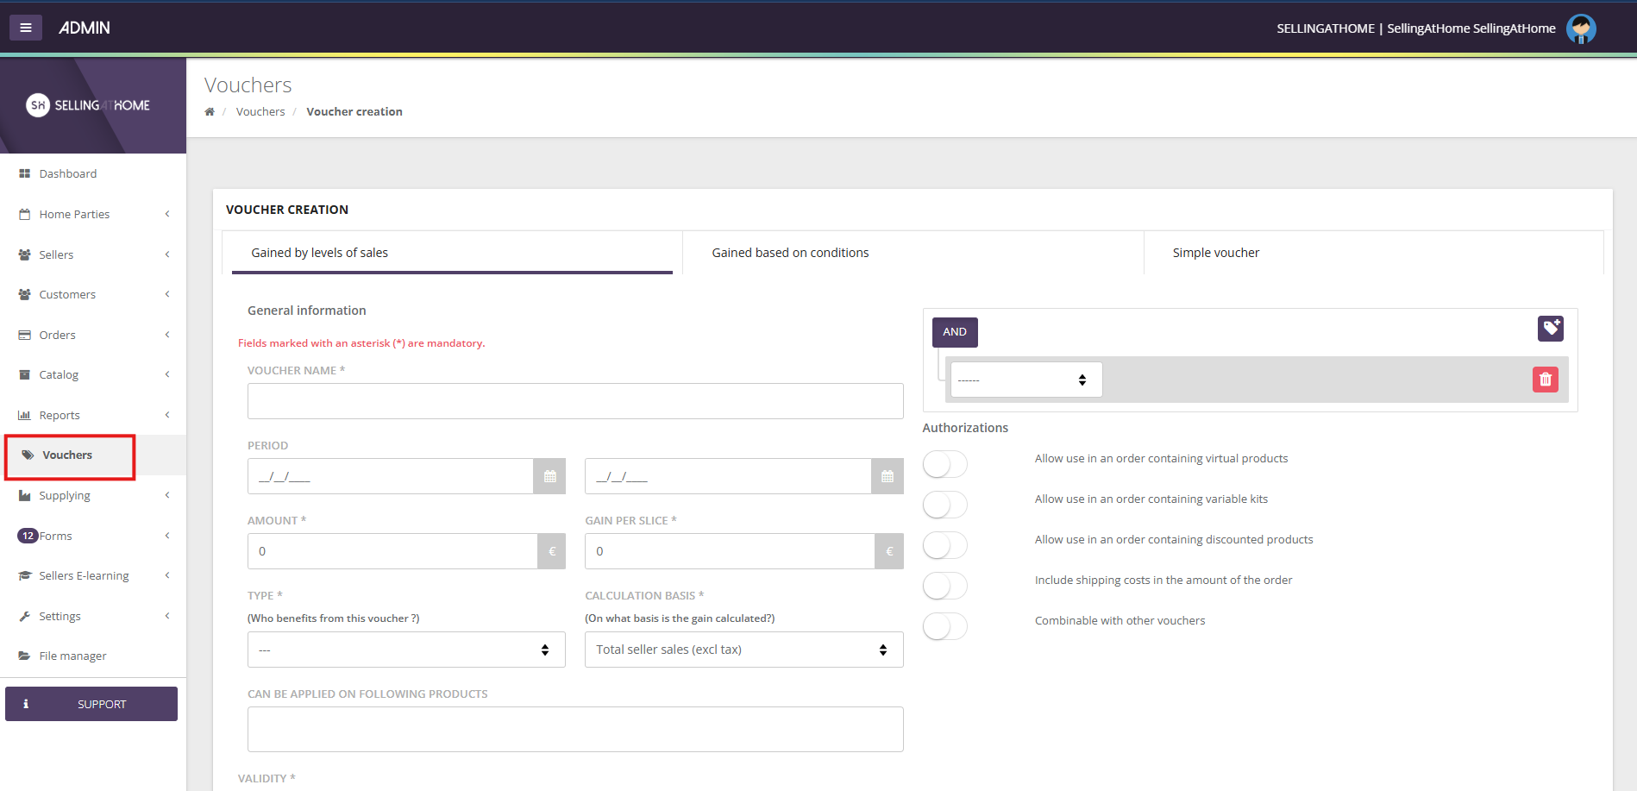Click the home icon in breadcrumb
The height and width of the screenshot is (791, 1637).
pyautogui.click(x=210, y=112)
